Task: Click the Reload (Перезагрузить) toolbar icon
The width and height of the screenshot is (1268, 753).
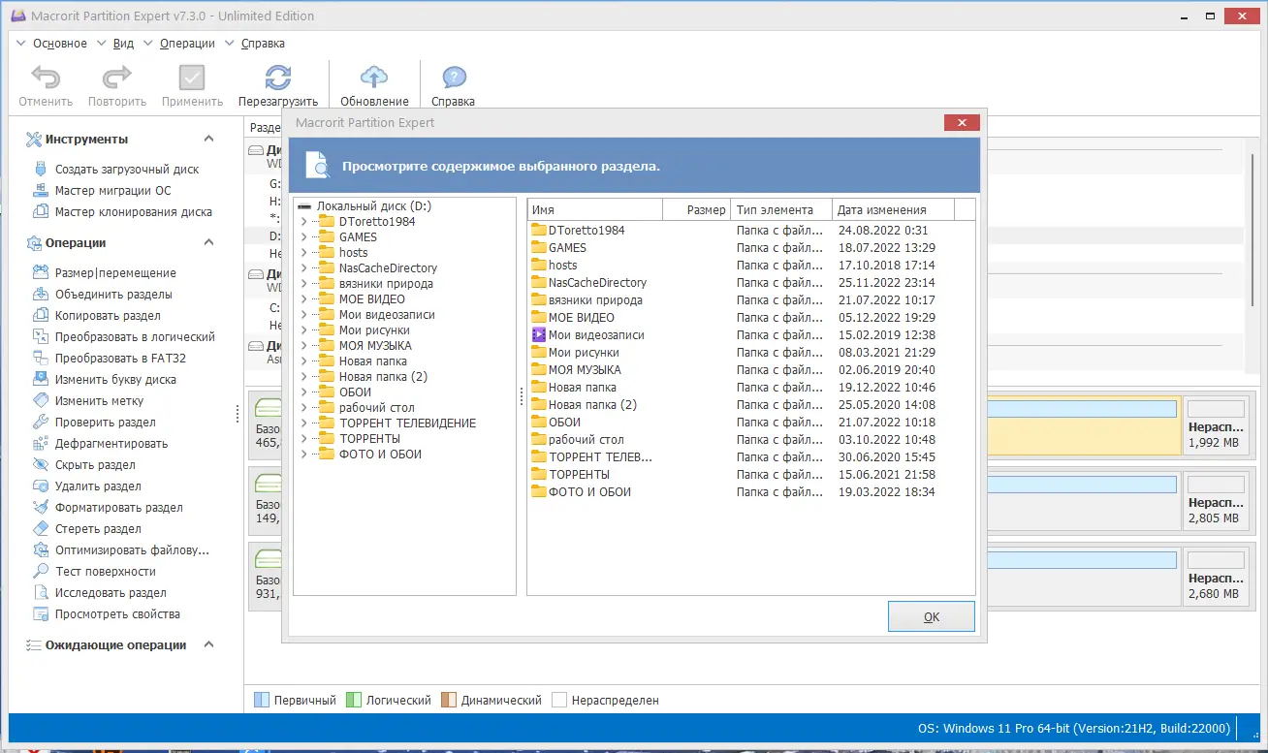Action: (x=278, y=78)
